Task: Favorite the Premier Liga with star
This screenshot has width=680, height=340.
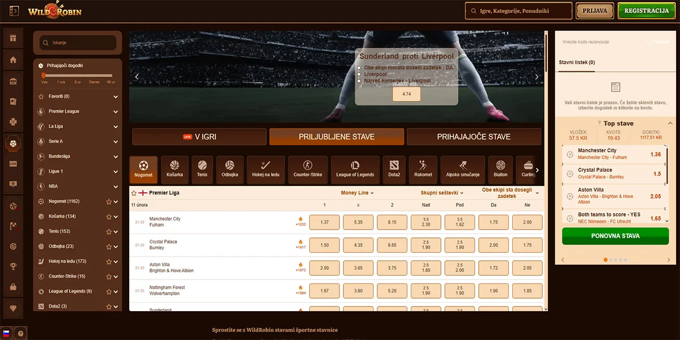Action: [x=134, y=193]
